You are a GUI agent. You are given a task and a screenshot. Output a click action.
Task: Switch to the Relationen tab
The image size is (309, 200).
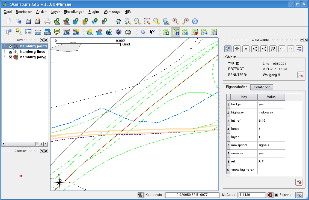(x=262, y=87)
